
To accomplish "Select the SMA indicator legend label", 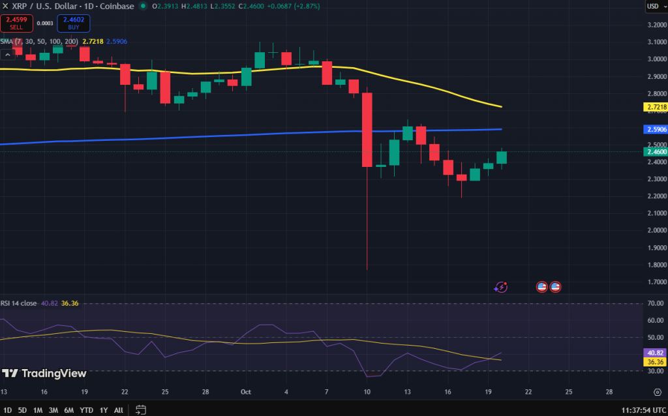I will click(8, 41).
